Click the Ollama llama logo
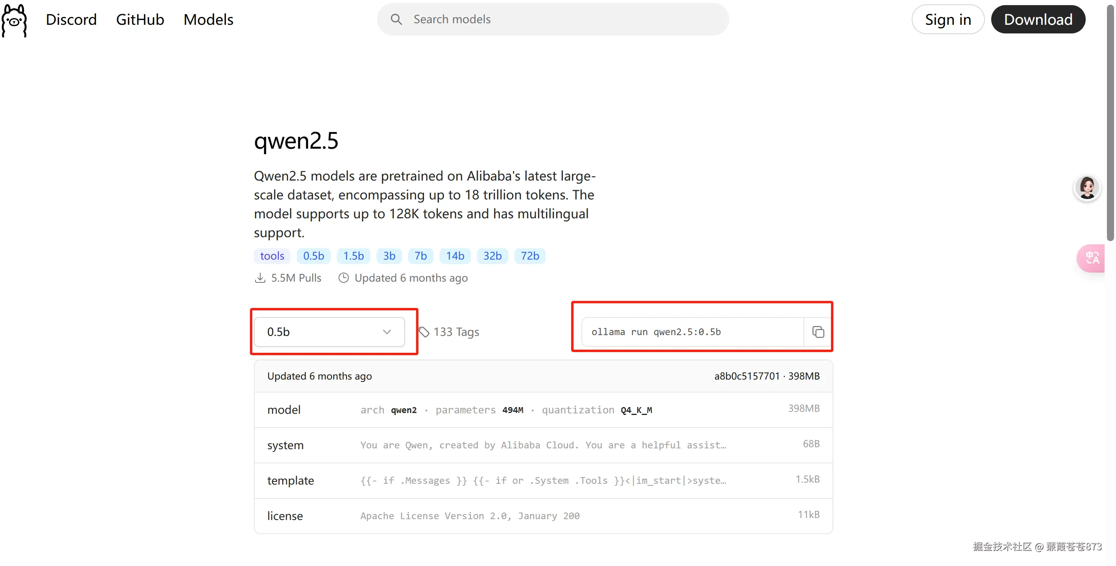The image size is (1116, 566). 14,20
